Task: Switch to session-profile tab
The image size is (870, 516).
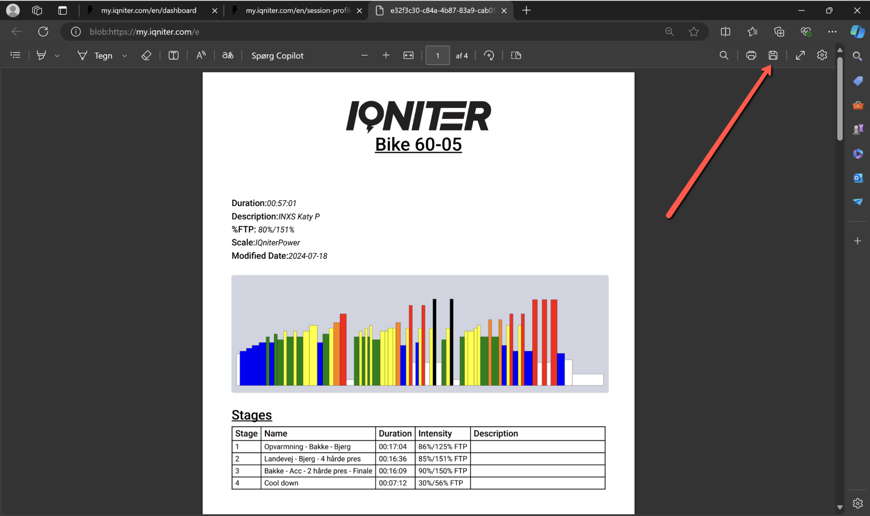Action: click(297, 10)
